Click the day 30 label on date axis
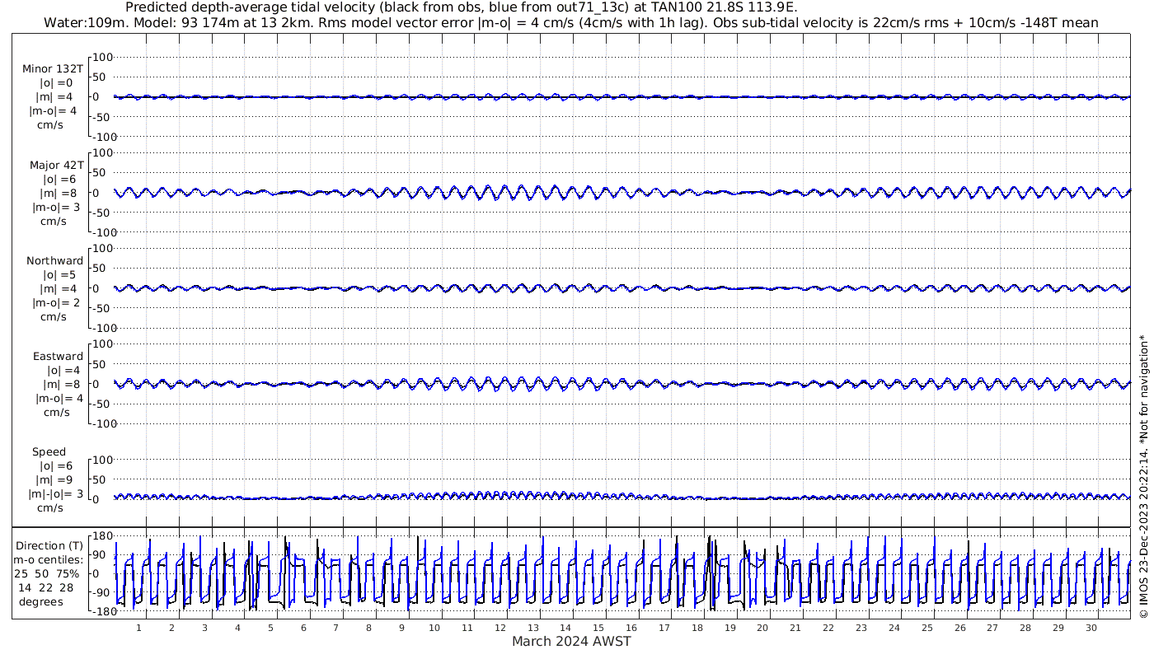The height and width of the screenshot is (659, 1154). [1091, 628]
